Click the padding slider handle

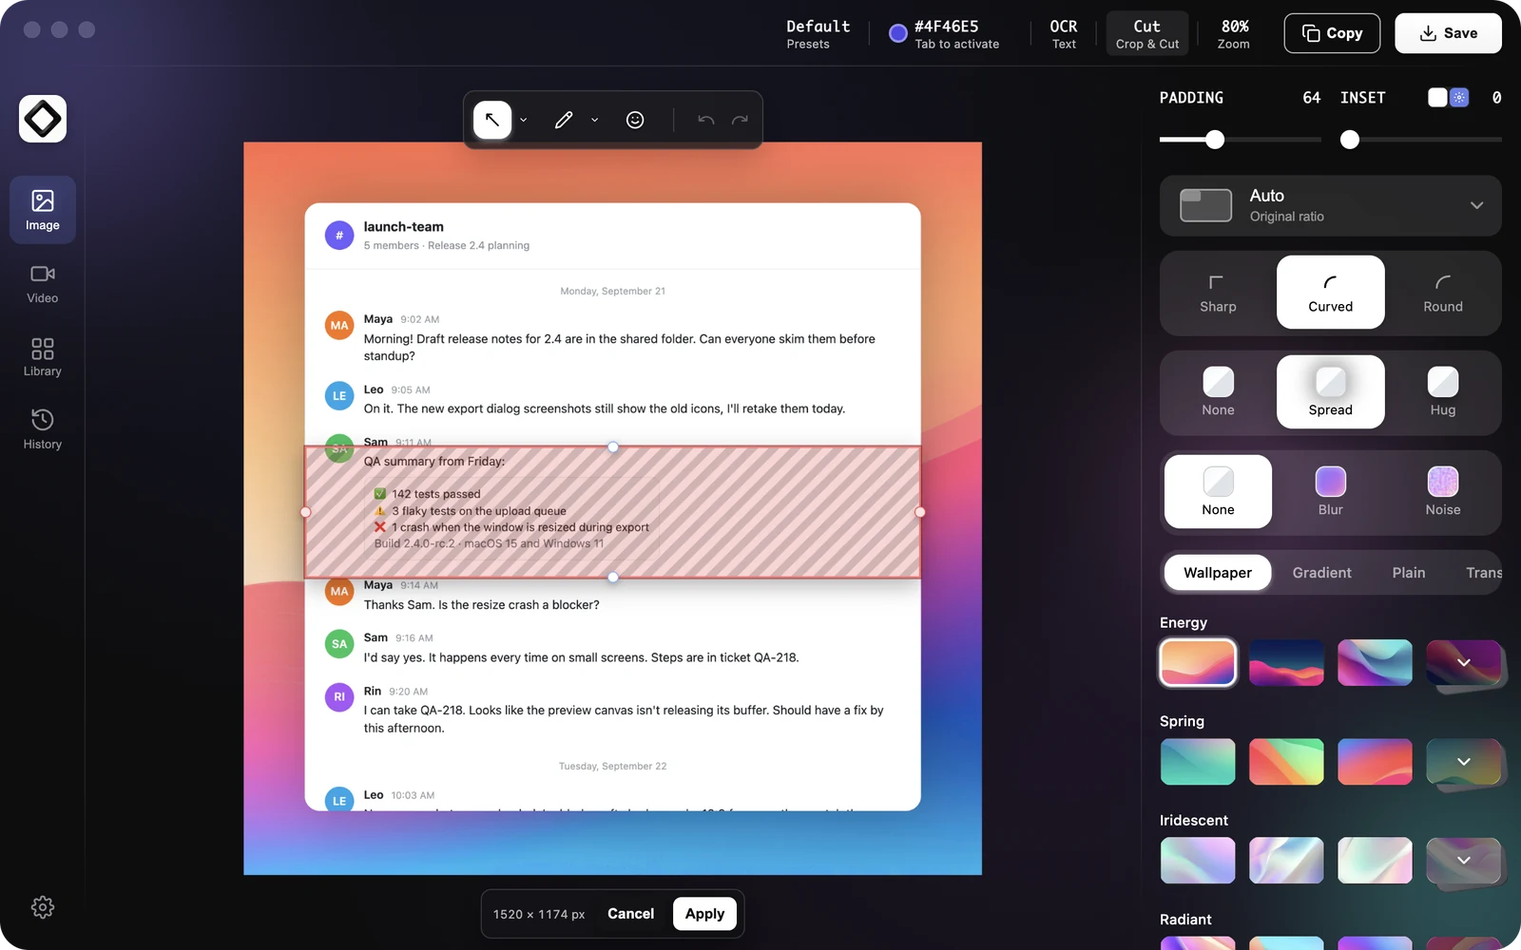tap(1215, 140)
